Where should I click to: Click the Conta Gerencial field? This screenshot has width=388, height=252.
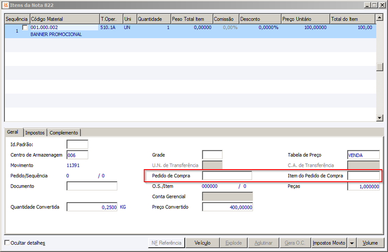pyautogui.click(x=227, y=197)
